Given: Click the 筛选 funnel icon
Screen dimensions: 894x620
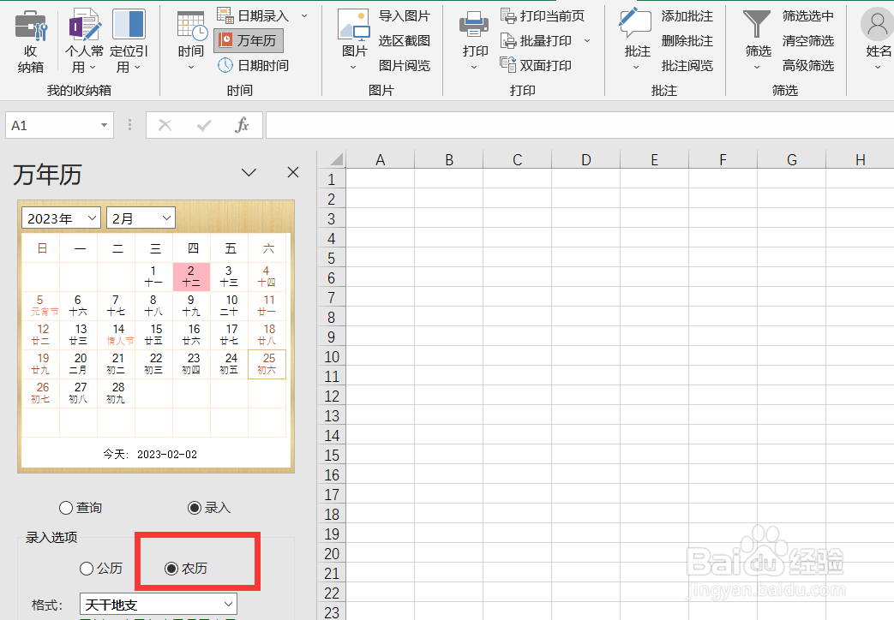Looking at the screenshot, I should 757,25.
